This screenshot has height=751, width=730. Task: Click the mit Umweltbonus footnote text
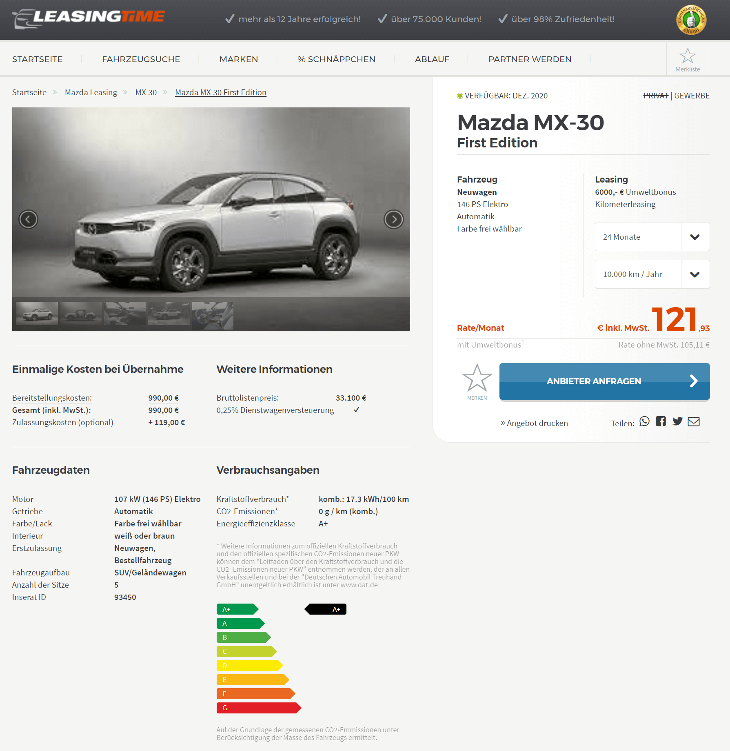490,344
